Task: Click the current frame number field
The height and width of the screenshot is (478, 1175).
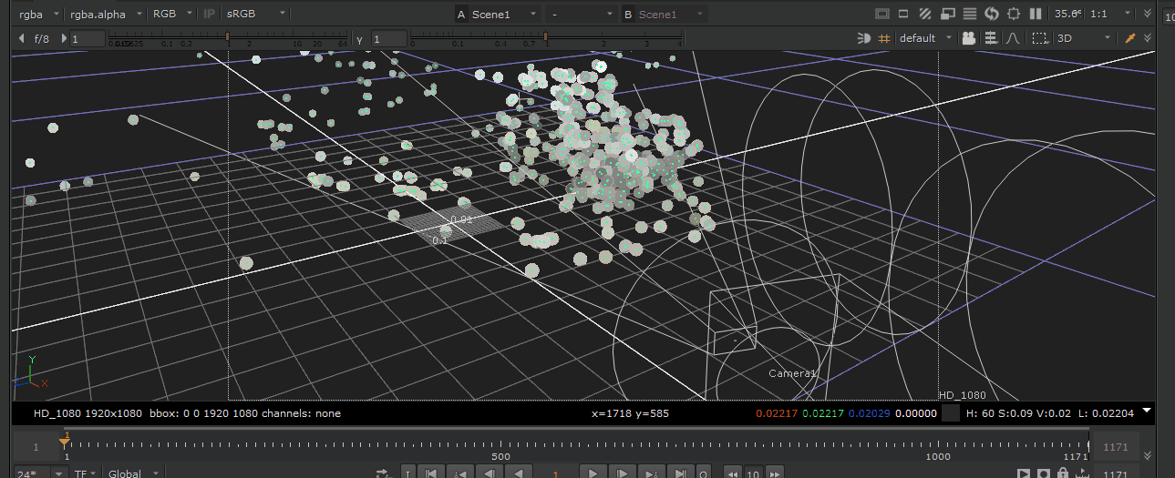Action: (x=555, y=473)
